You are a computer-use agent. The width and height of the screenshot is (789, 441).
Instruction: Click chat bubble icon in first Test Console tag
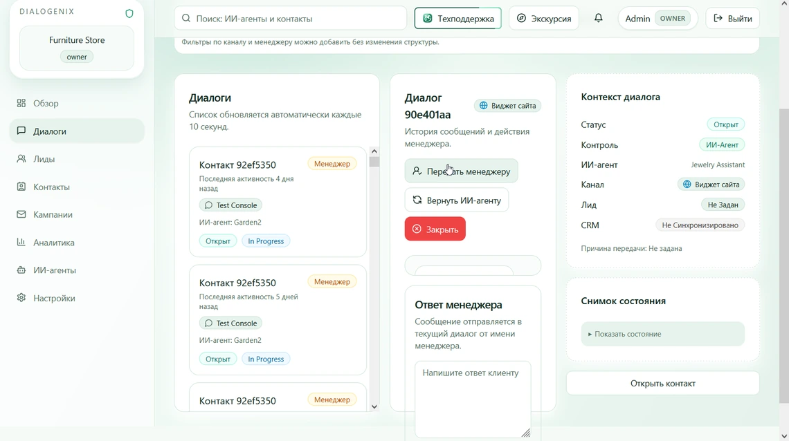pos(208,205)
